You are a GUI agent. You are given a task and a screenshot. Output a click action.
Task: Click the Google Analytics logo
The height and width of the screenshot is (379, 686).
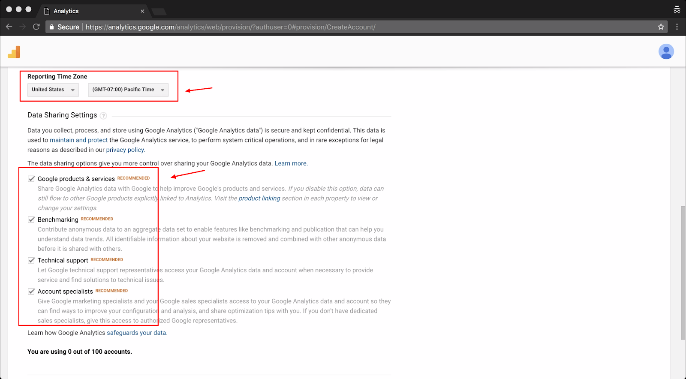[14, 52]
